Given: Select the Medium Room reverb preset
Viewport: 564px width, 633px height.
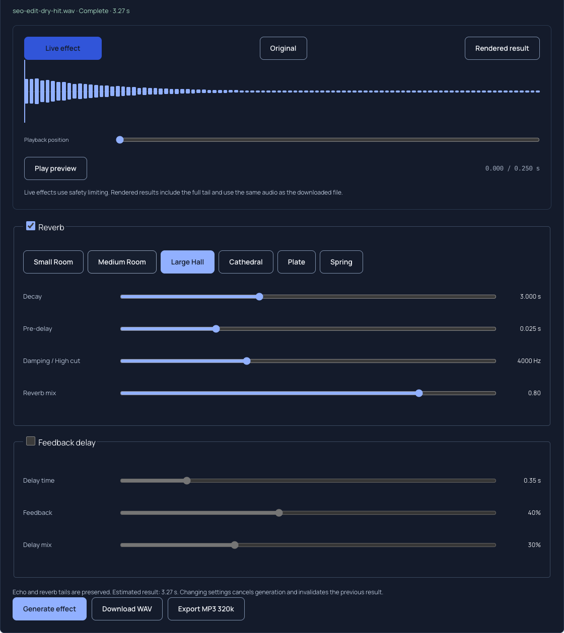Looking at the screenshot, I should pos(122,262).
